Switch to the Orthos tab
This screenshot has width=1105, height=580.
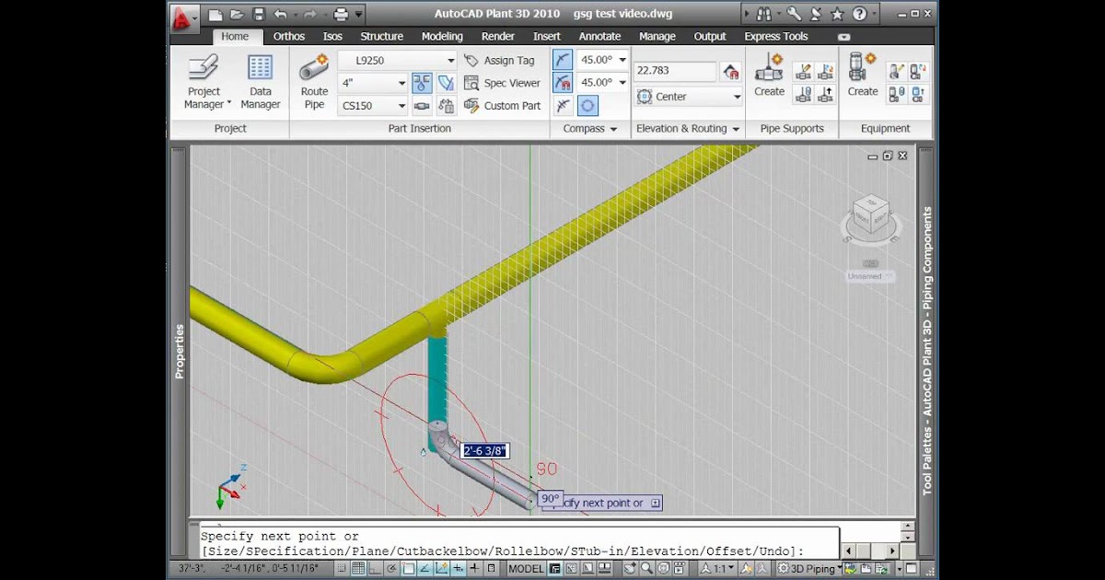pos(289,37)
